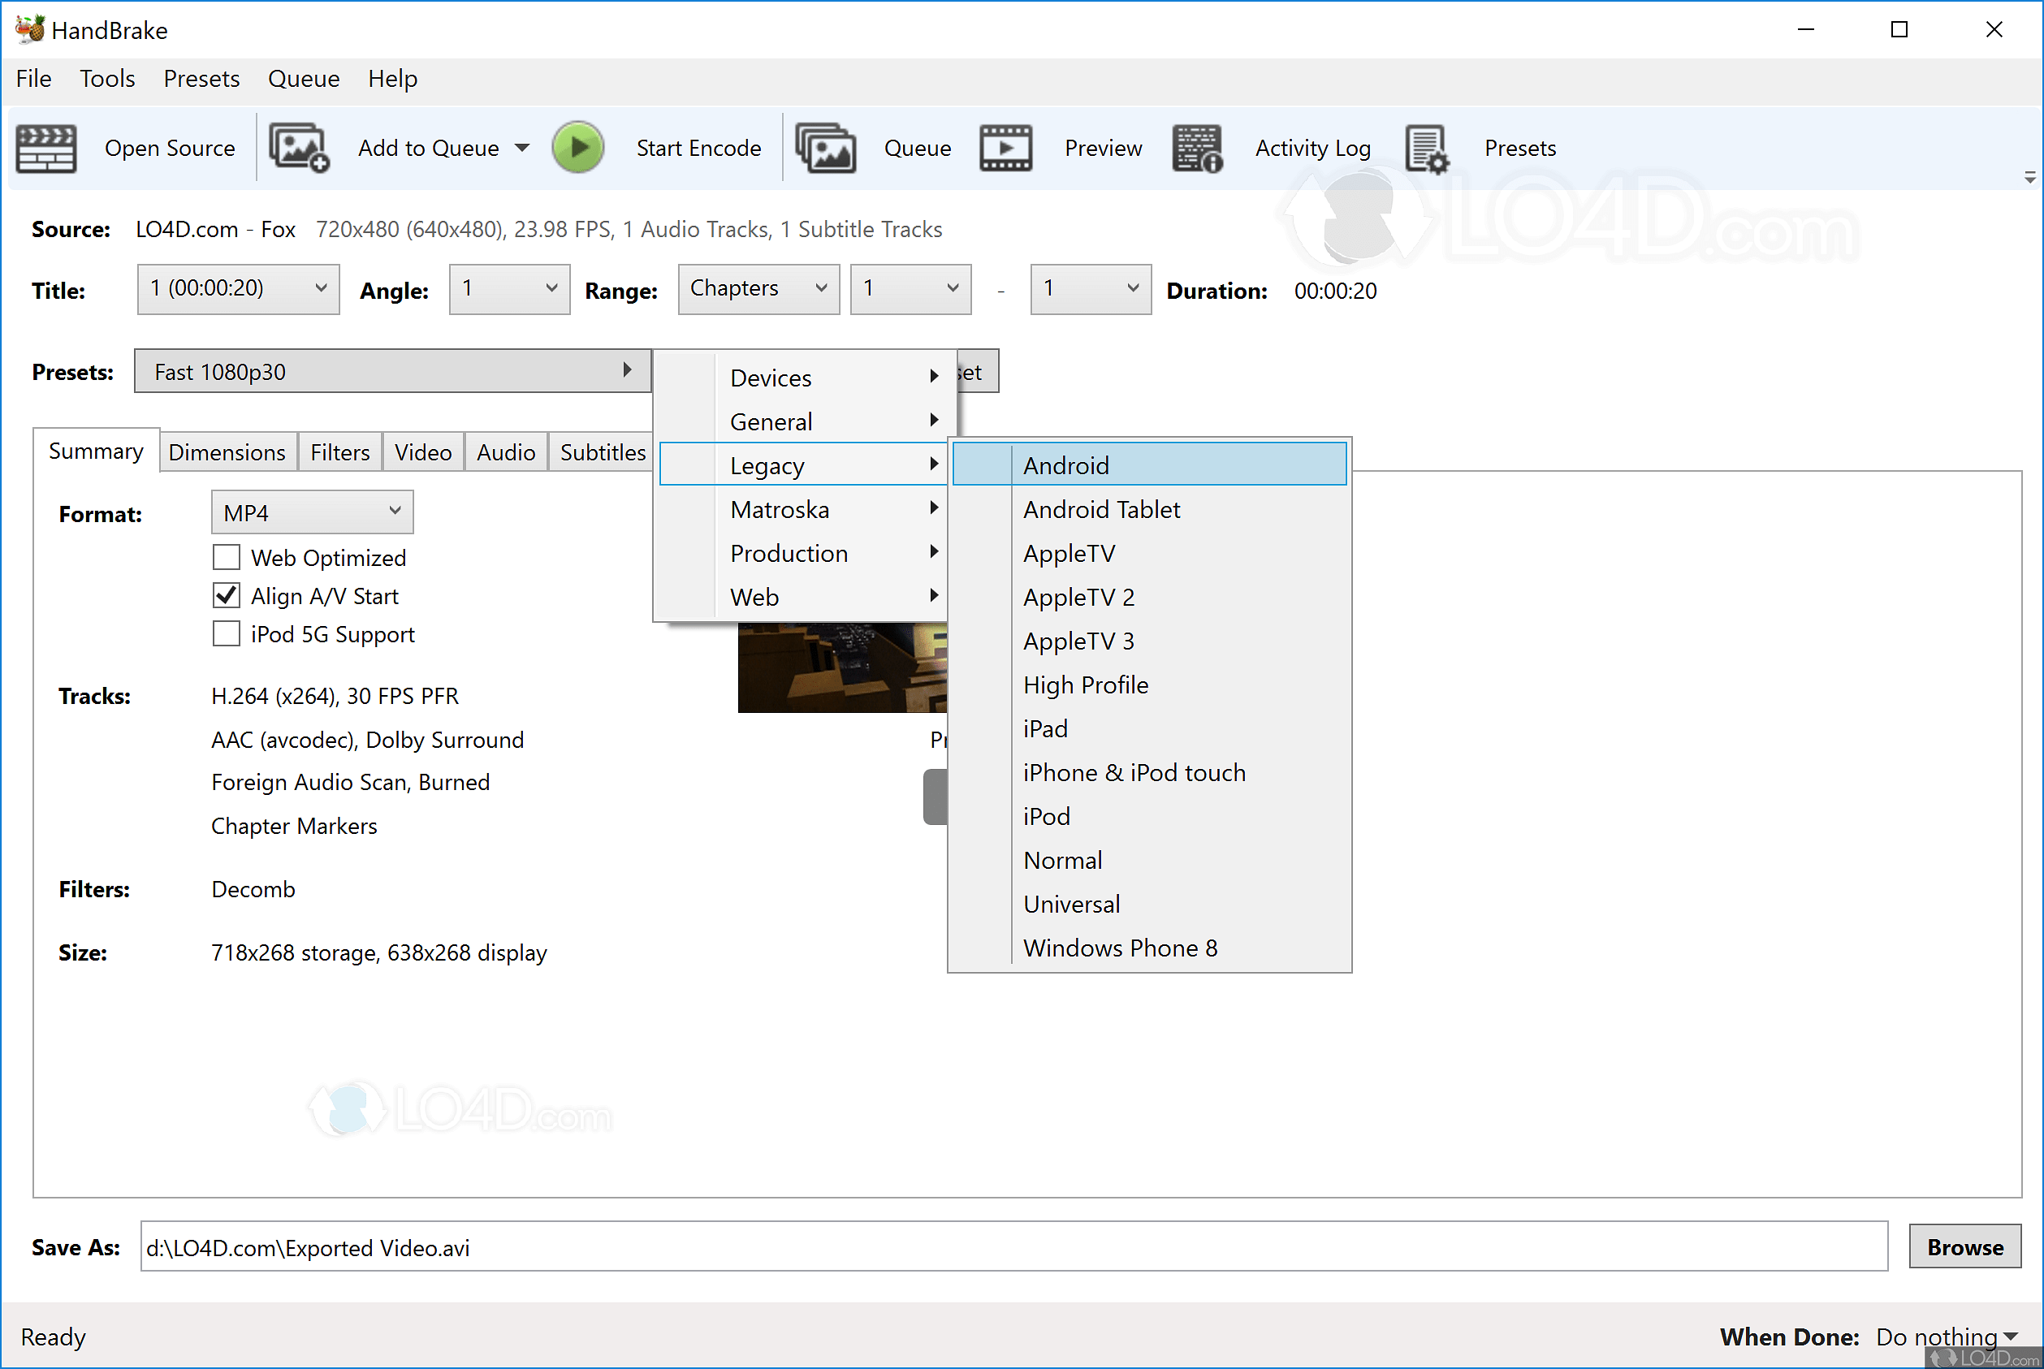Screen dimensions: 2044x1369
Task: Enable Web Optimized output
Action: point(225,557)
